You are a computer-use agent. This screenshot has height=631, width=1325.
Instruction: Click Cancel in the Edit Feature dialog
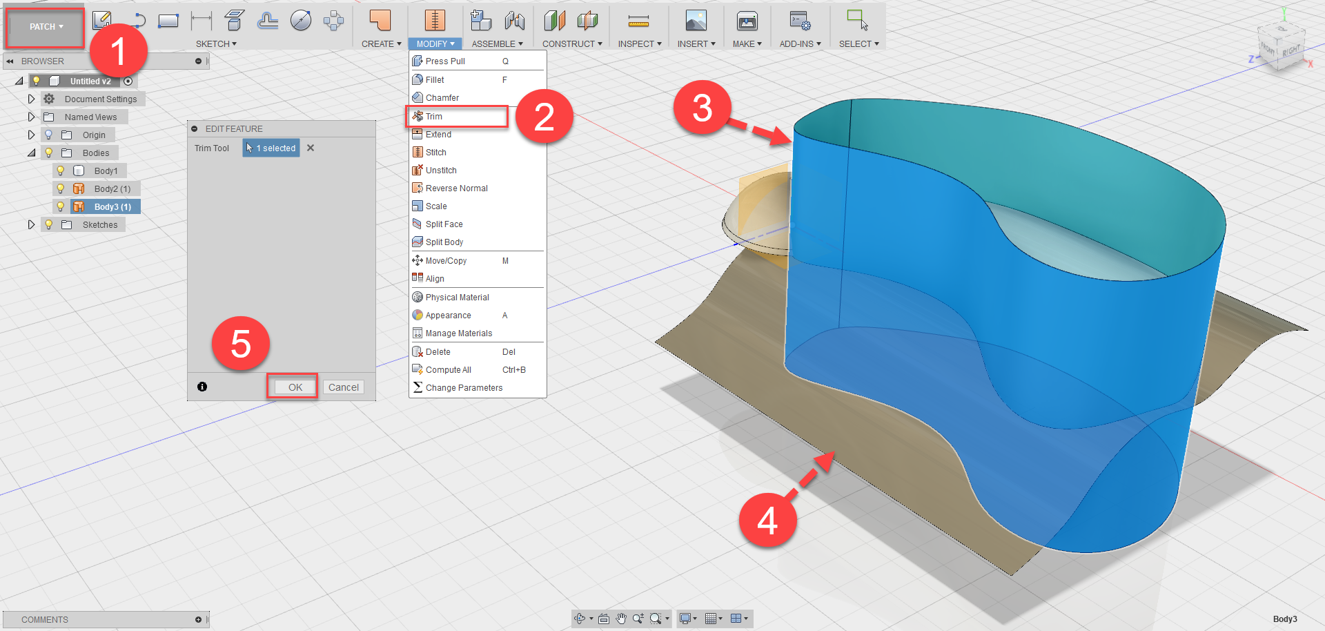pos(343,387)
